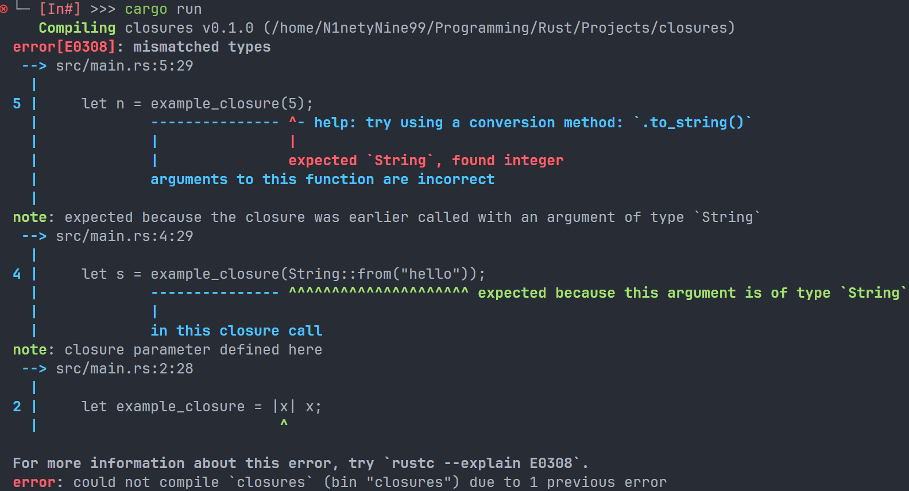
Task: Click the red error status icon
Action: [4, 9]
